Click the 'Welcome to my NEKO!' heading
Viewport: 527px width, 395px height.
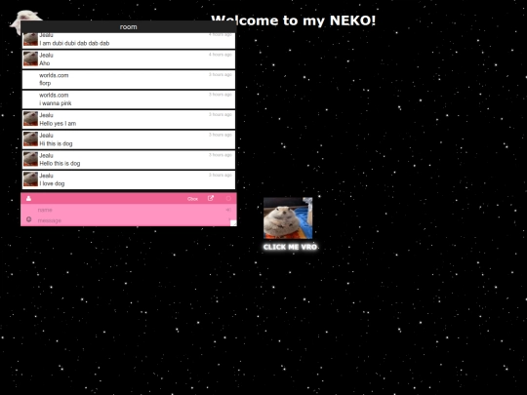(x=294, y=20)
